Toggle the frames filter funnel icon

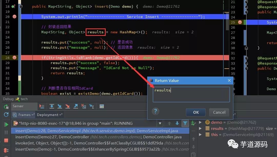click(x=185, y=123)
